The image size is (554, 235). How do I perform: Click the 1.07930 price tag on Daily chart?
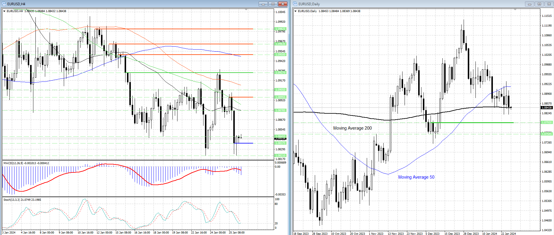[547, 123]
